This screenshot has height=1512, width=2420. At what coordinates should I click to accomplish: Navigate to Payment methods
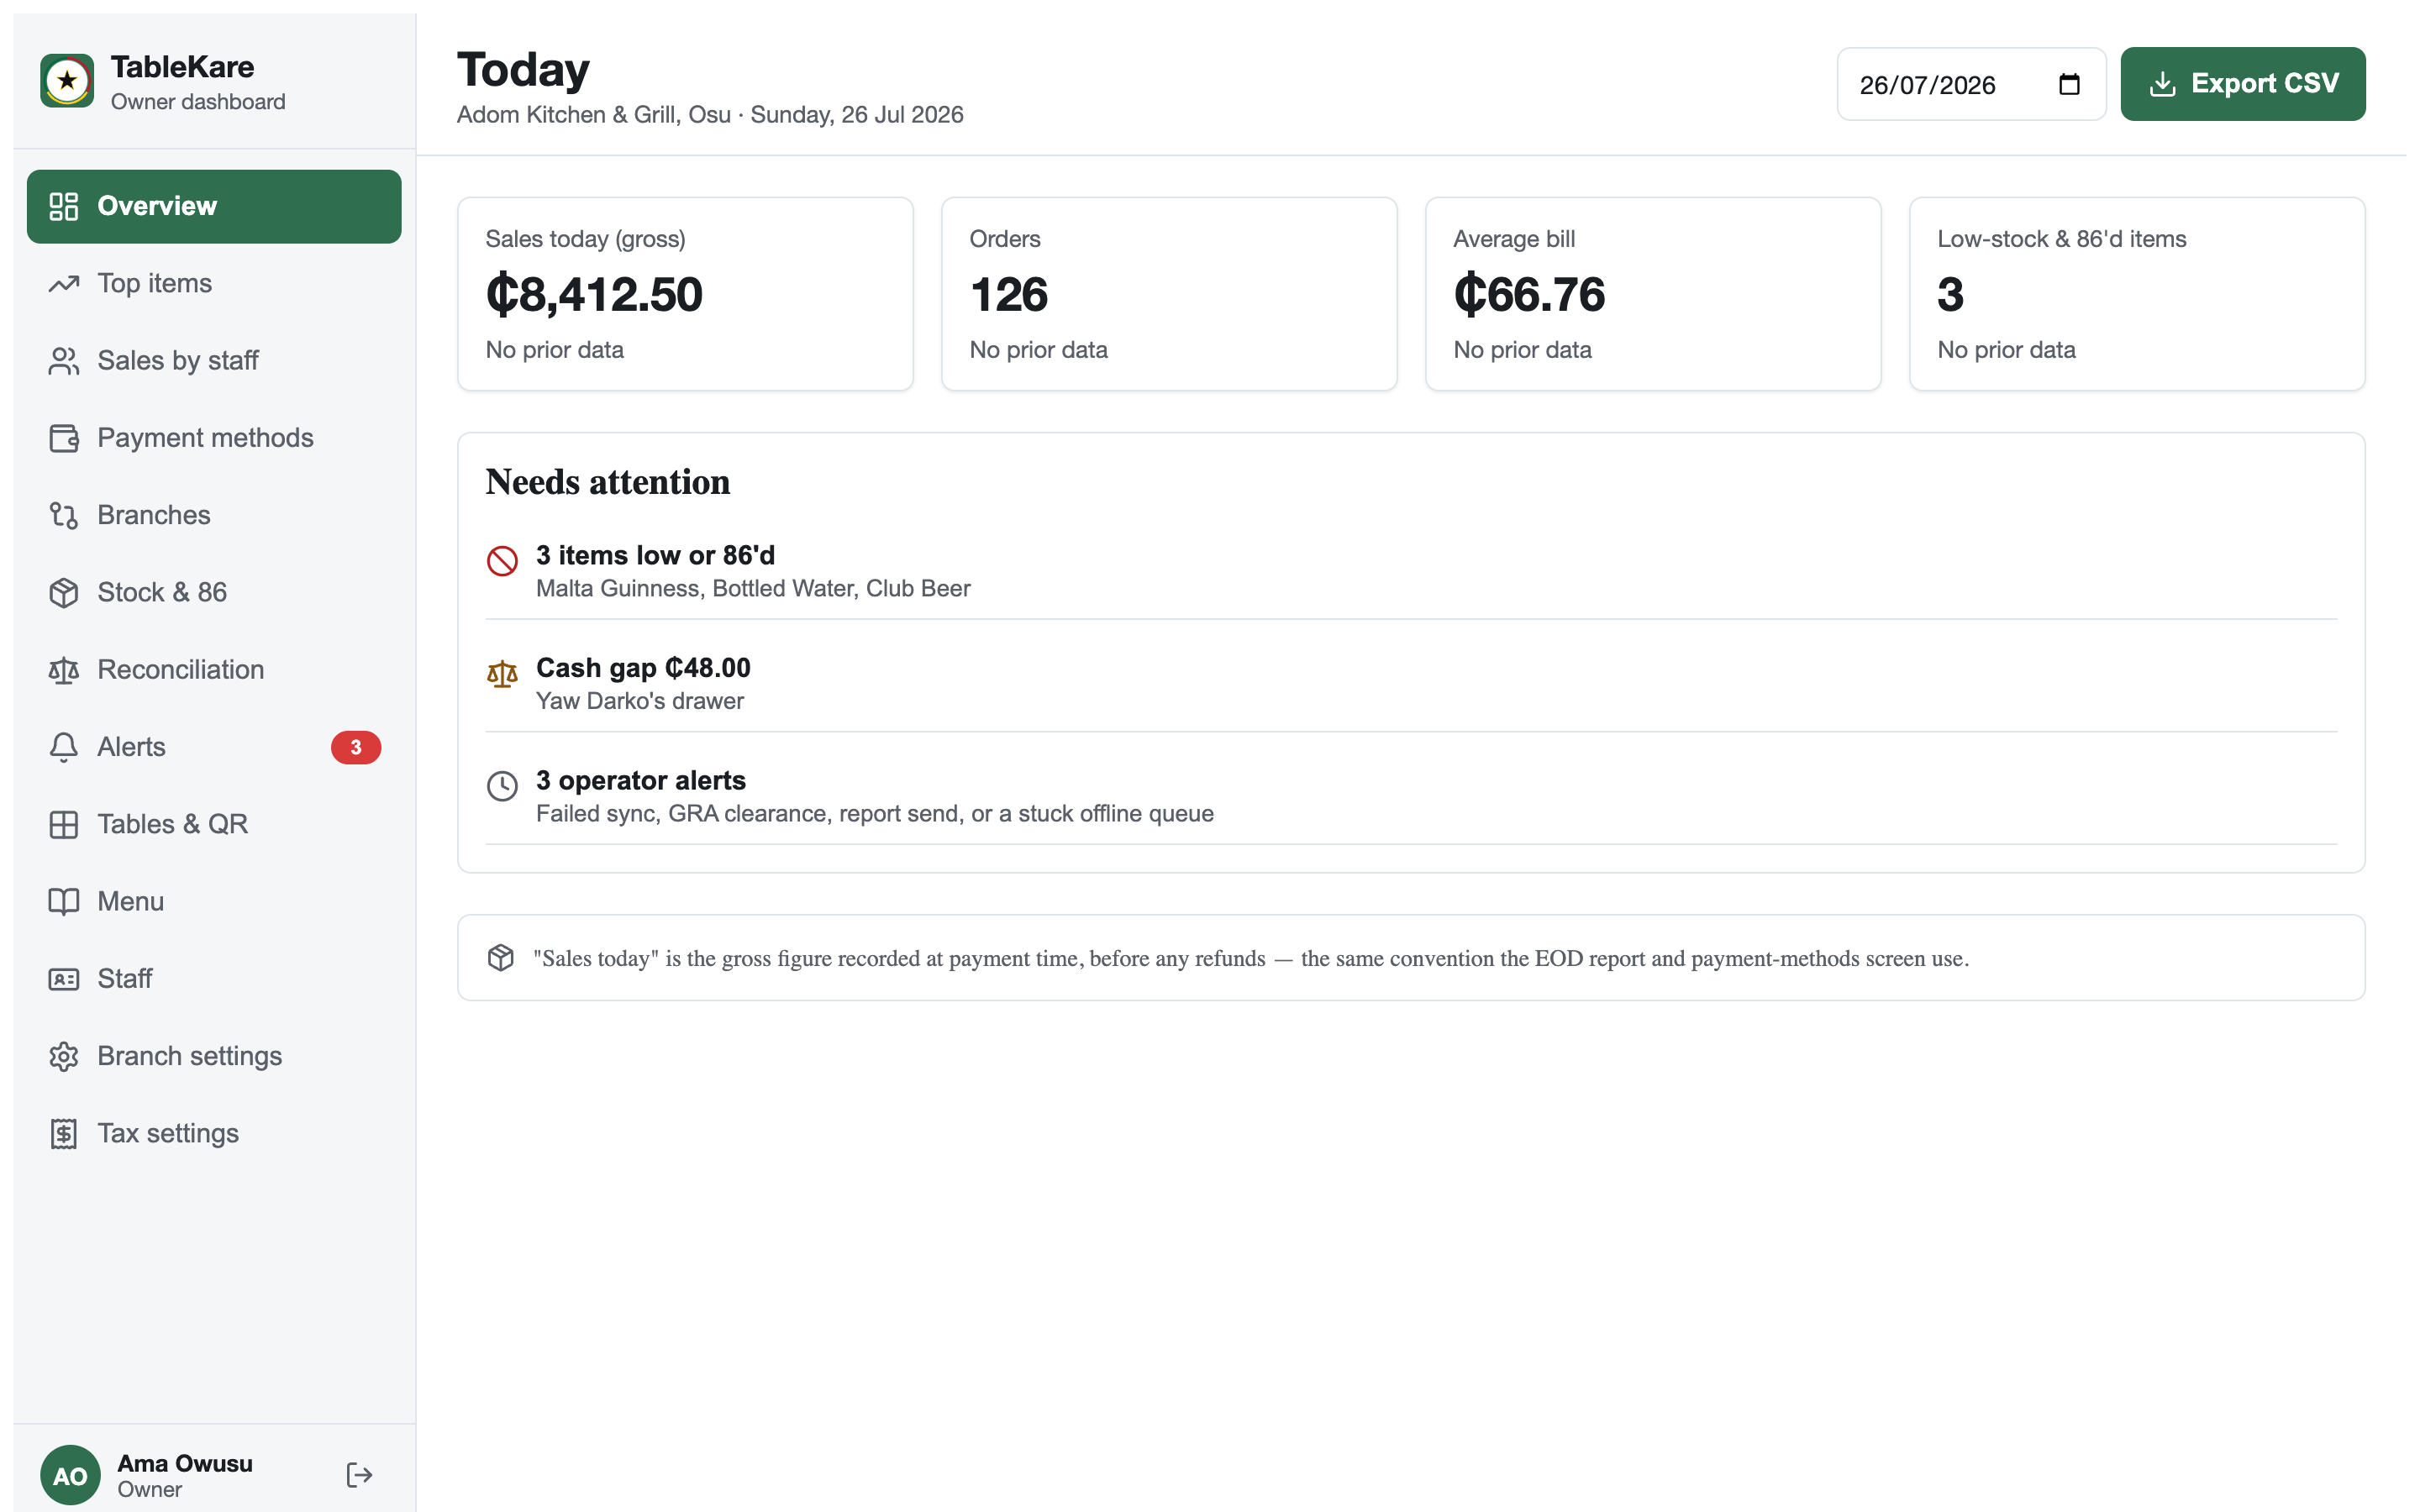(214, 438)
